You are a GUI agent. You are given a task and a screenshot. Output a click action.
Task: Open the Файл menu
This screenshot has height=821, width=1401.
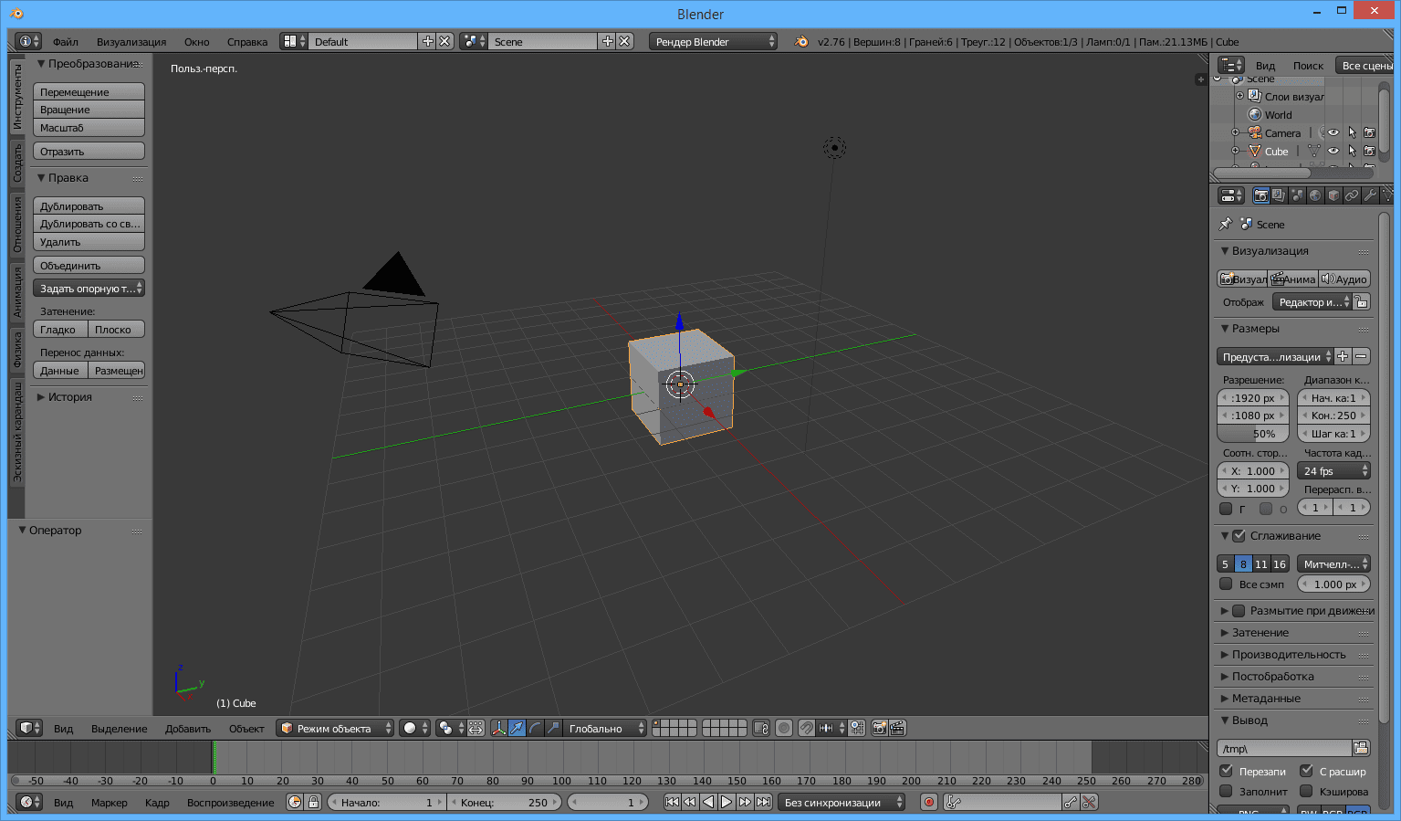pos(66,41)
